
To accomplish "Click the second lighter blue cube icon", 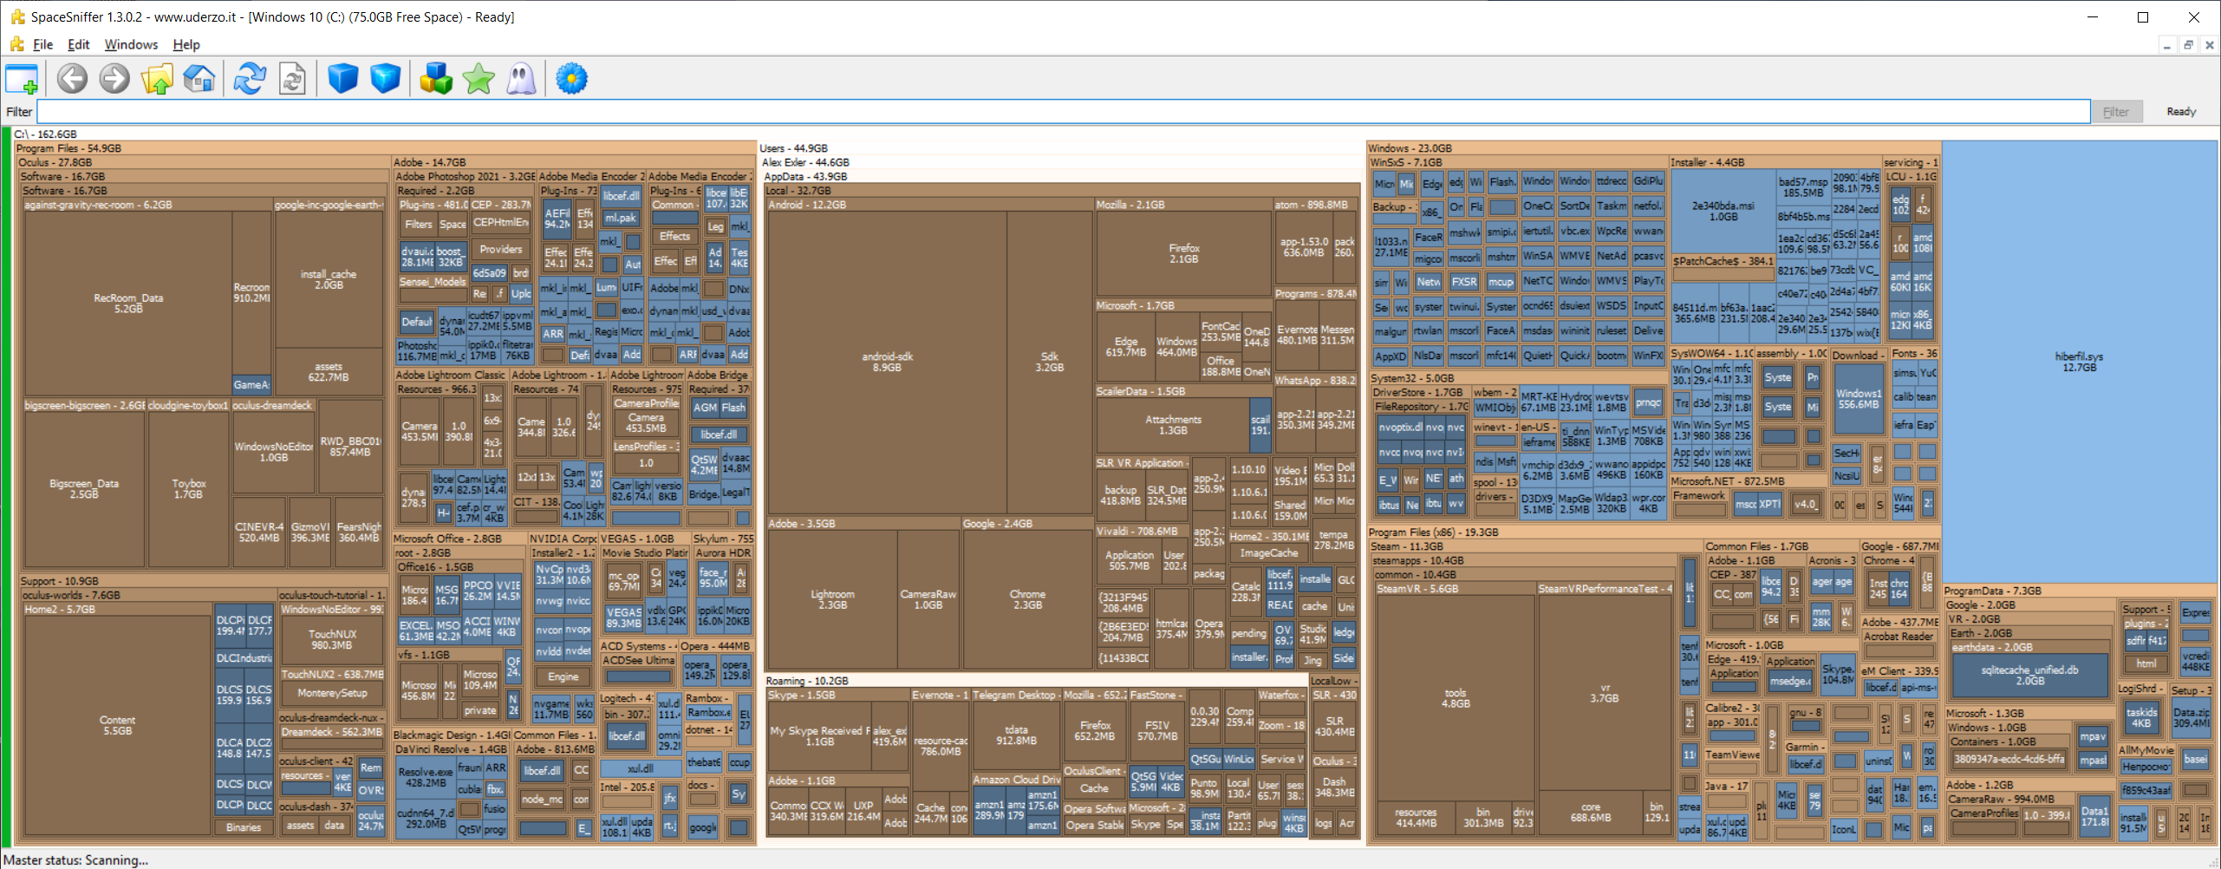I will tap(385, 79).
